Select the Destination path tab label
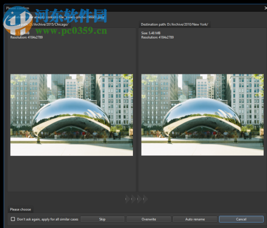267x228 pixels. pos(175,25)
